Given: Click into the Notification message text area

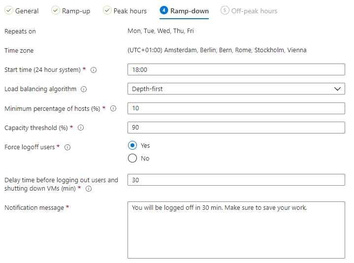Looking at the screenshot, I should 236,230.
